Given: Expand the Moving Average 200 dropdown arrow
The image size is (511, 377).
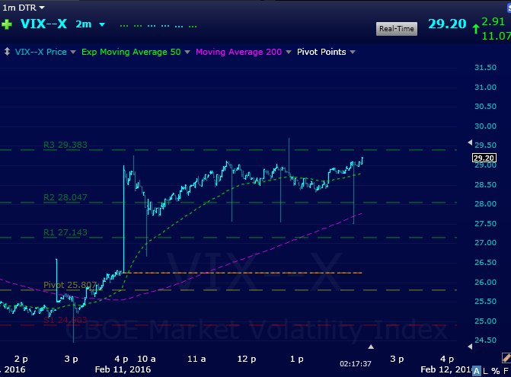Looking at the screenshot, I should (x=289, y=52).
